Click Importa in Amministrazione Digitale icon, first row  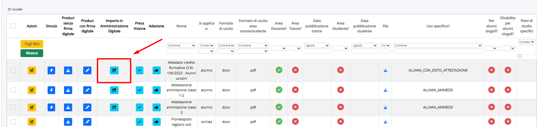(114, 70)
